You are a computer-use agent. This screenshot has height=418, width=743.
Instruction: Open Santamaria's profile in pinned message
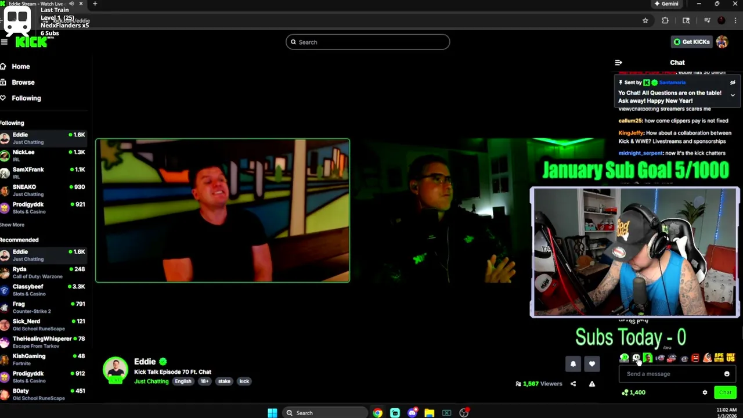(x=672, y=82)
